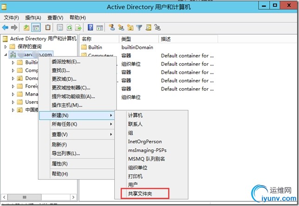The image size is (299, 206).
Task: Select 组 in the New submenu
Action: [x=152, y=133]
